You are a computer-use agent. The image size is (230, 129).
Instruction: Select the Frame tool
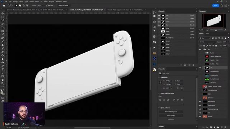click(3, 31)
